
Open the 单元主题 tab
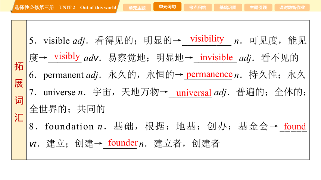point(137,8)
